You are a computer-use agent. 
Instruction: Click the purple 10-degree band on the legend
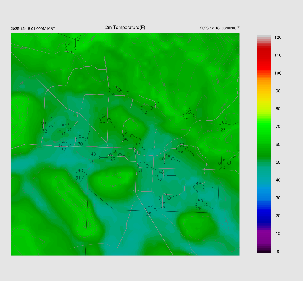point(264,234)
